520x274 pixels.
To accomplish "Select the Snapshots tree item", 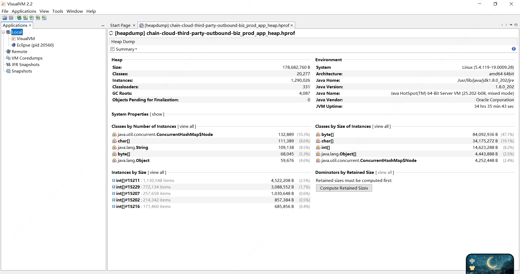I will 22,71.
